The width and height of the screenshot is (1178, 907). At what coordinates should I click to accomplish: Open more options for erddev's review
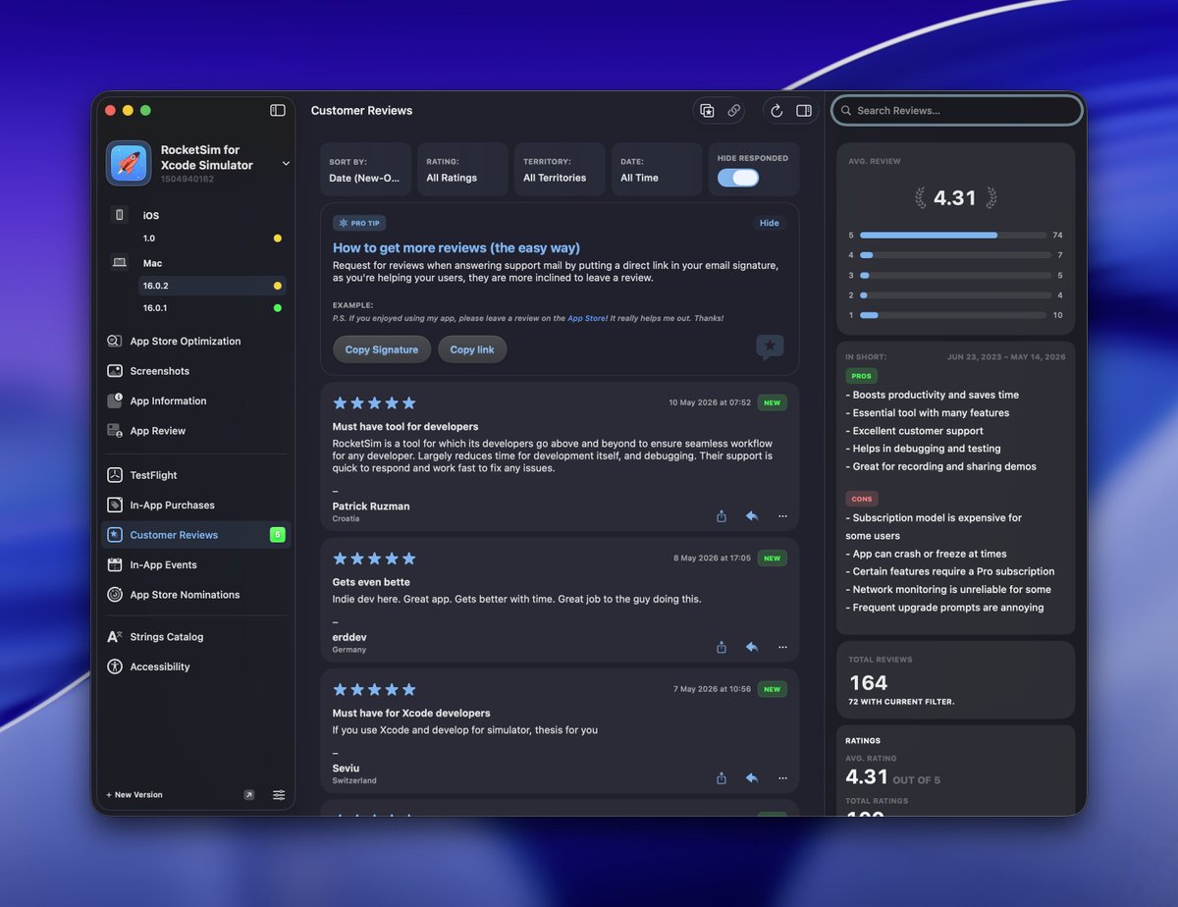point(782,647)
